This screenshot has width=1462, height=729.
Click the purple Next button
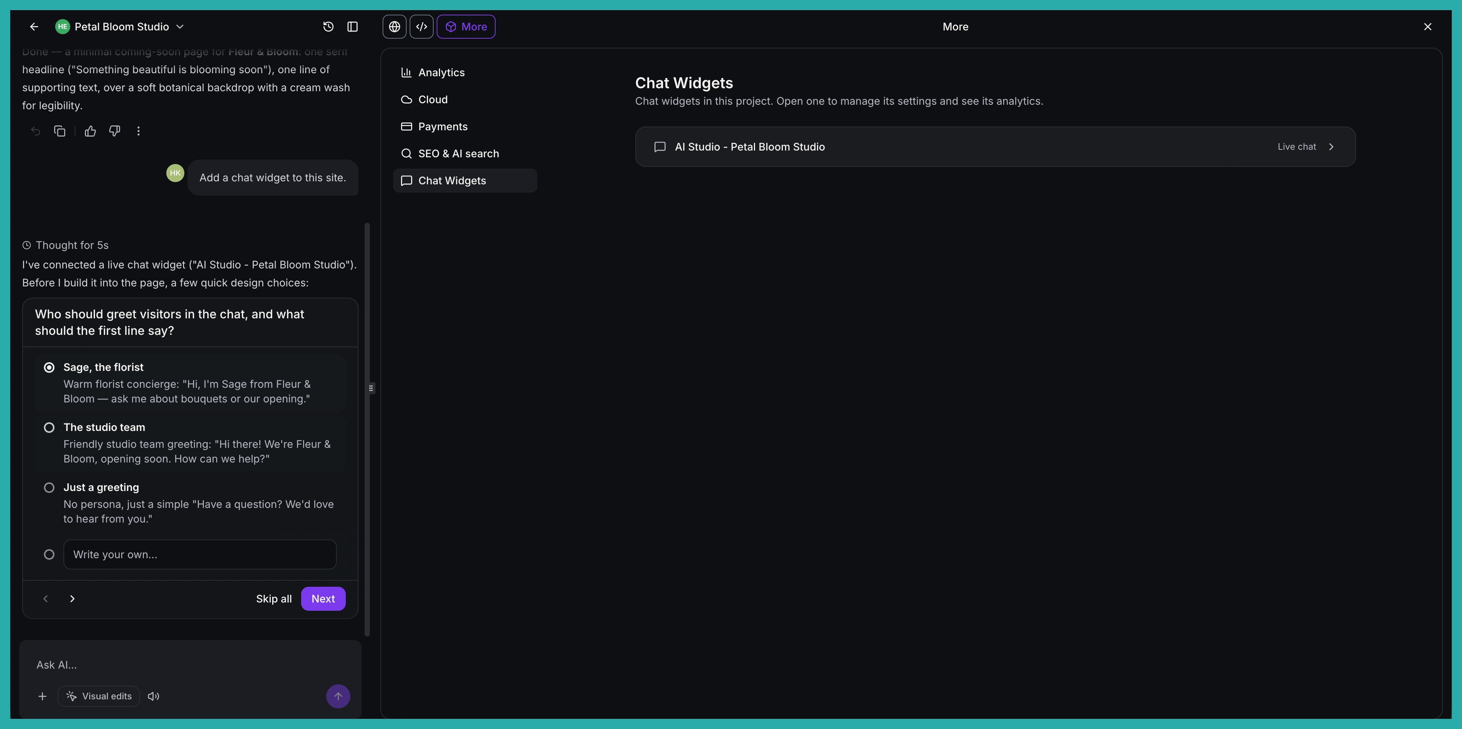click(x=323, y=598)
